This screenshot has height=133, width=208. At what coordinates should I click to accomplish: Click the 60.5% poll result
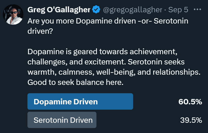coord(190,102)
